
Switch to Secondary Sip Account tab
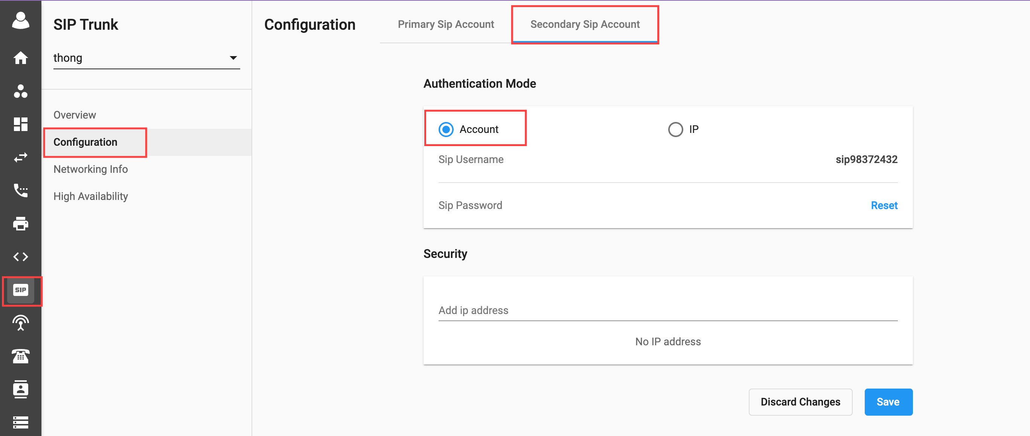pyautogui.click(x=585, y=24)
